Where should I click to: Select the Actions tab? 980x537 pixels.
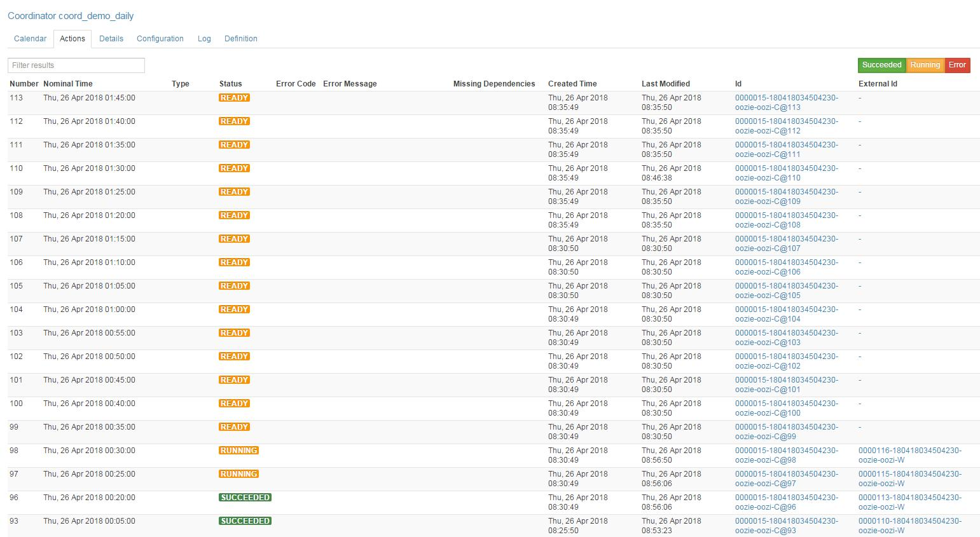[x=72, y=39]
